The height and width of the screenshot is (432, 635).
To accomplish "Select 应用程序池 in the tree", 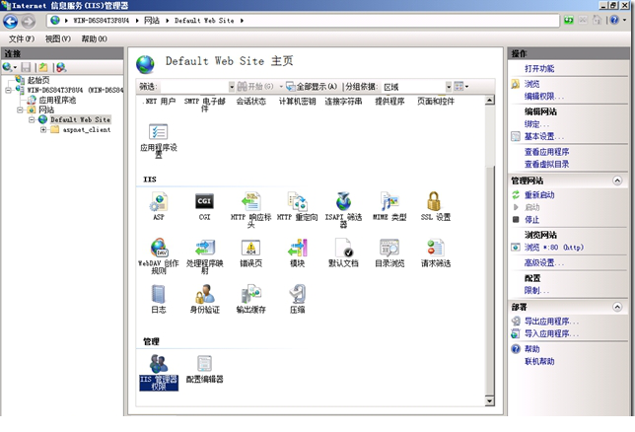I will (x=57, y=100).
